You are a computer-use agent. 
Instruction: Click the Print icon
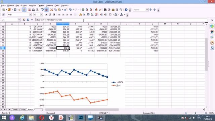(33, 10)
